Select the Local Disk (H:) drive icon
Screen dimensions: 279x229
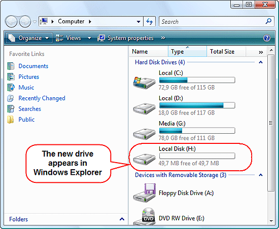(x=144, y=159)
